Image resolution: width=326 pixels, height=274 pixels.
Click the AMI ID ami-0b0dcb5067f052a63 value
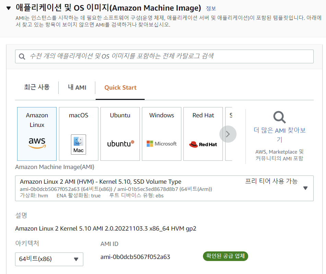point(135,257)
